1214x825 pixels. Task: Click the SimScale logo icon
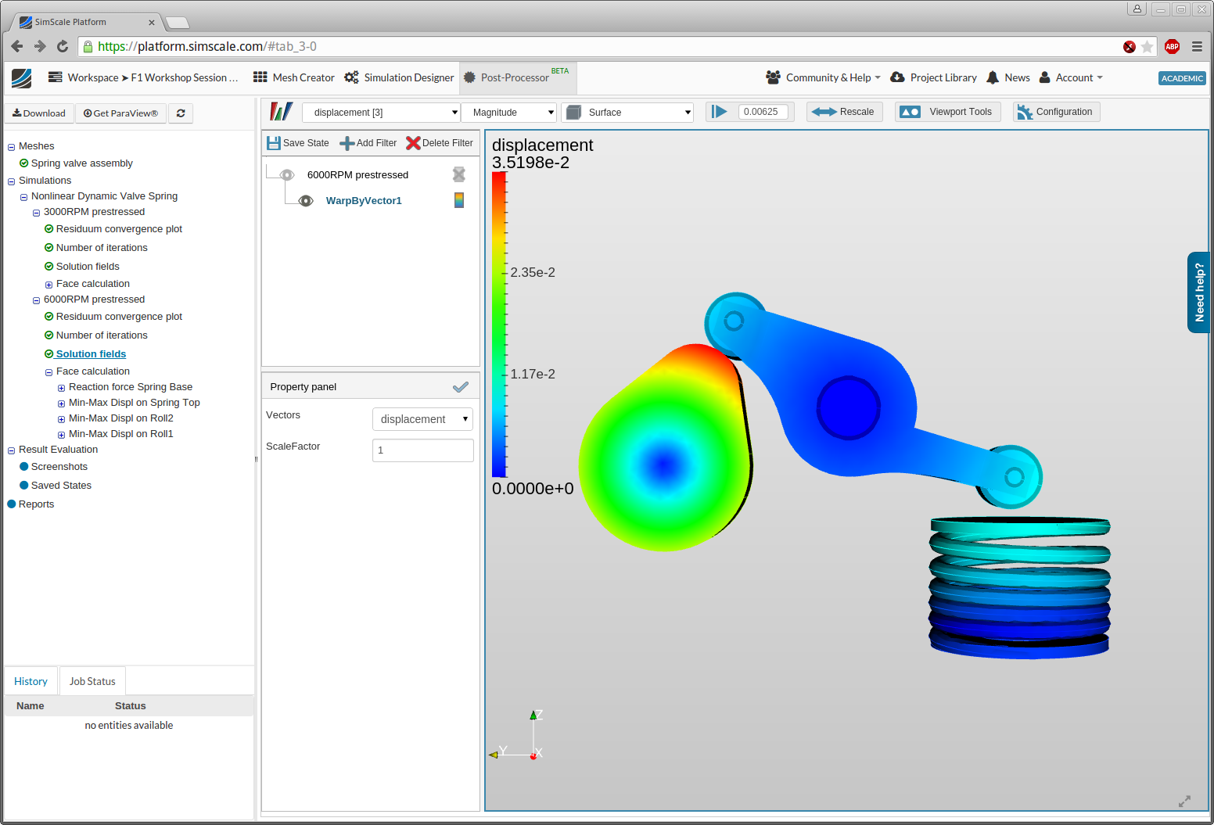pos(22,77)
